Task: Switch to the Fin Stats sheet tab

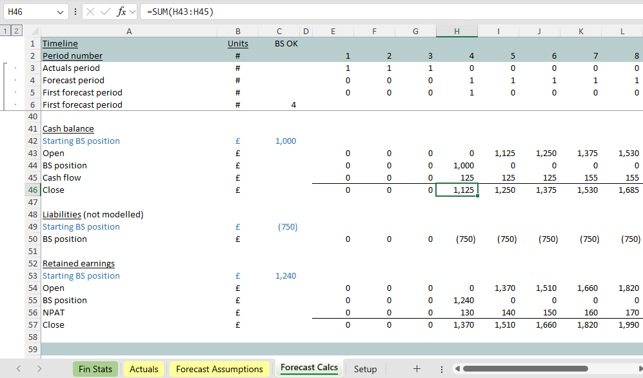Action: (x=95, y=369)
